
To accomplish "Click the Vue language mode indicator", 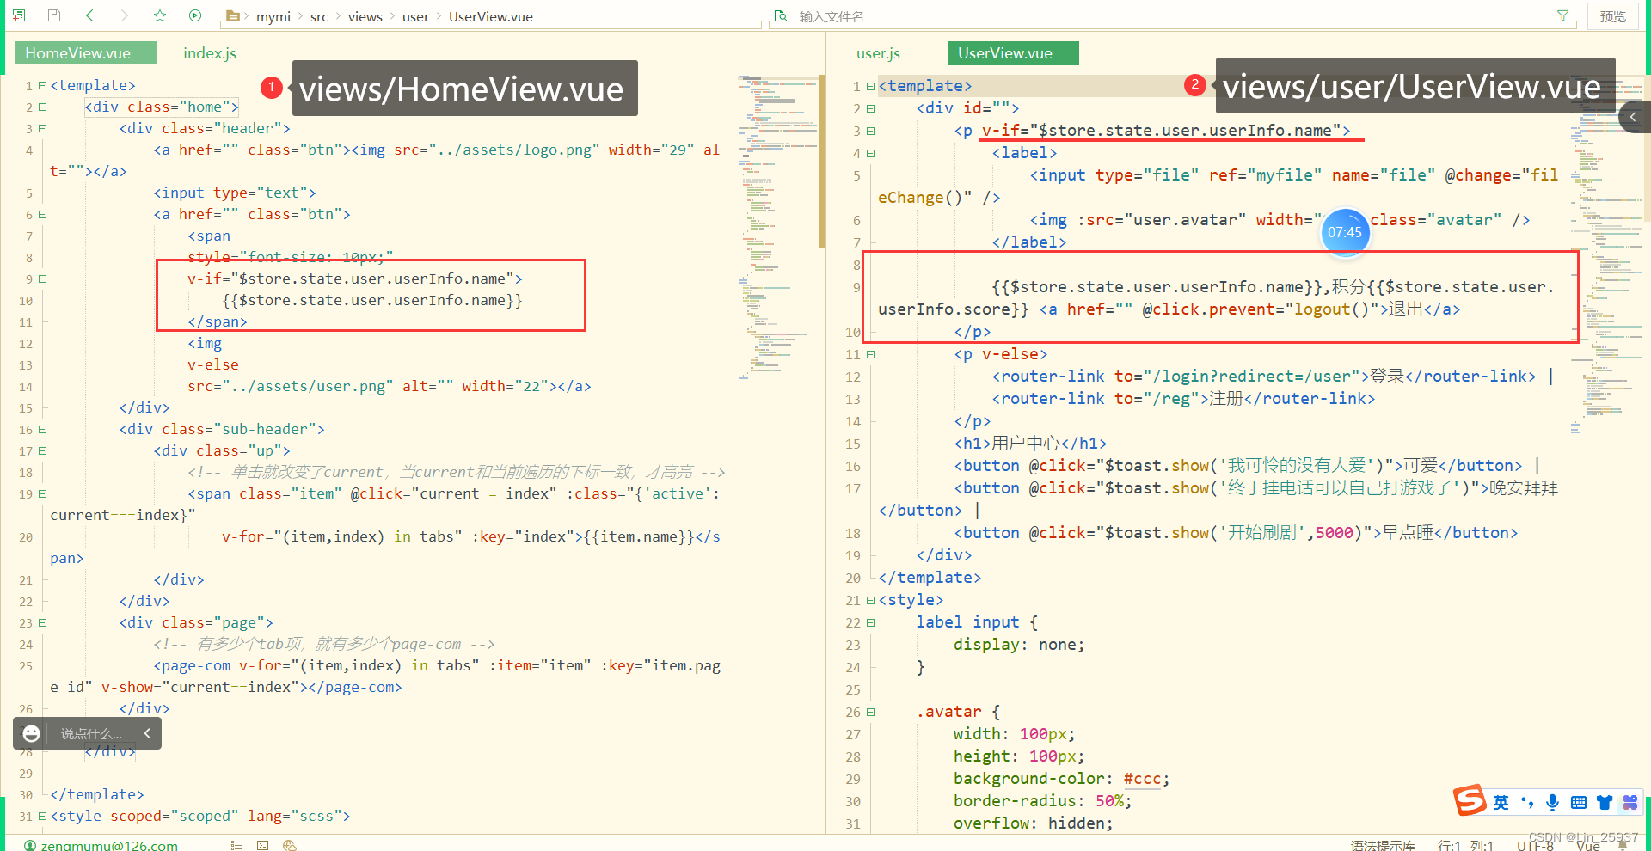I will point(1587,846).
